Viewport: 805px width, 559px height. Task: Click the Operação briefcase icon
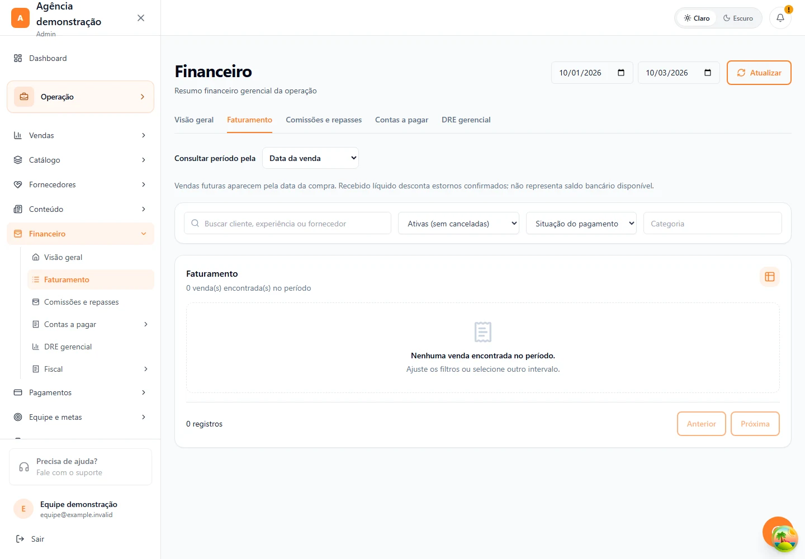point(24,97)
